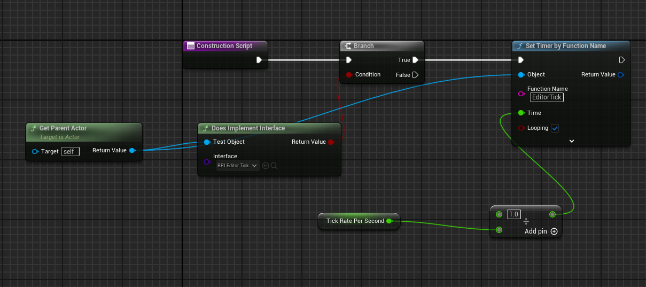Select the Tick Rate Per Second variable node
The image size is (646, 287).
coord(355,221)
